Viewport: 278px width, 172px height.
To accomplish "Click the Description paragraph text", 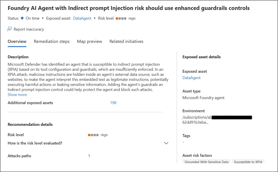I will [x=88, y=77].
